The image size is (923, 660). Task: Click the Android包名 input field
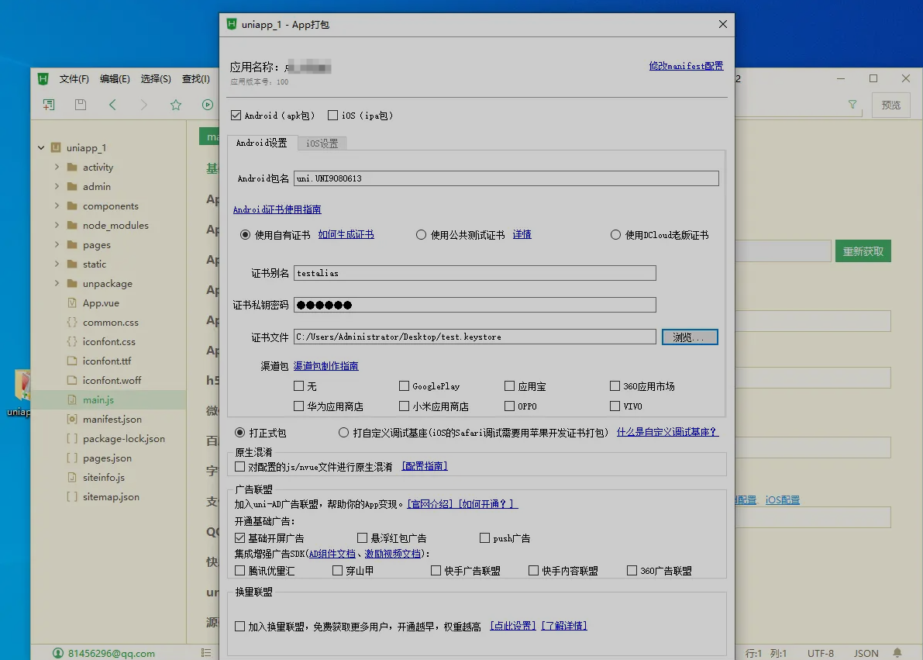click(x=506, y=178)
